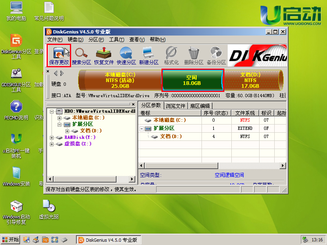
Task: Click the 开始 Start button on taskbar
Action: pos(11,240)
